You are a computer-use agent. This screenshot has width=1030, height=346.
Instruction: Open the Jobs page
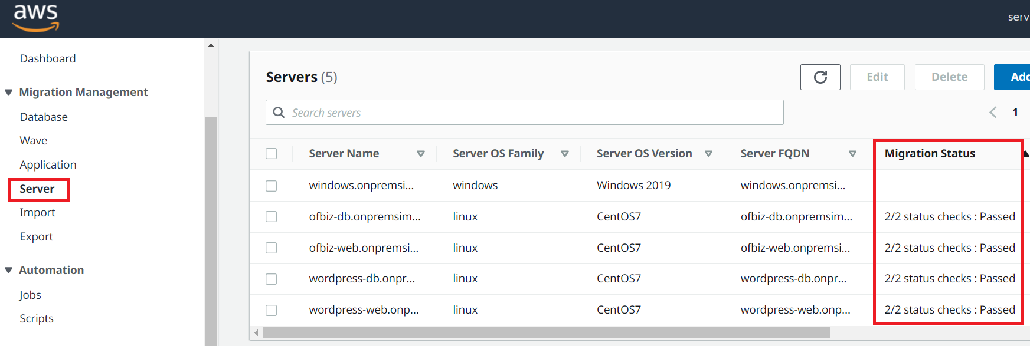(30, 295)
